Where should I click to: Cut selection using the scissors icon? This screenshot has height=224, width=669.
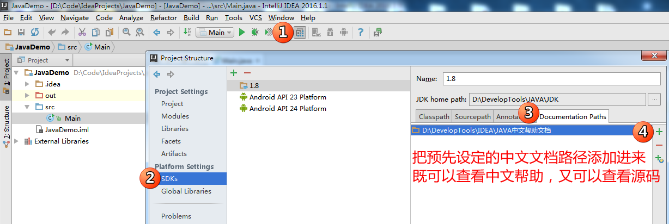[x=82, y=32]
